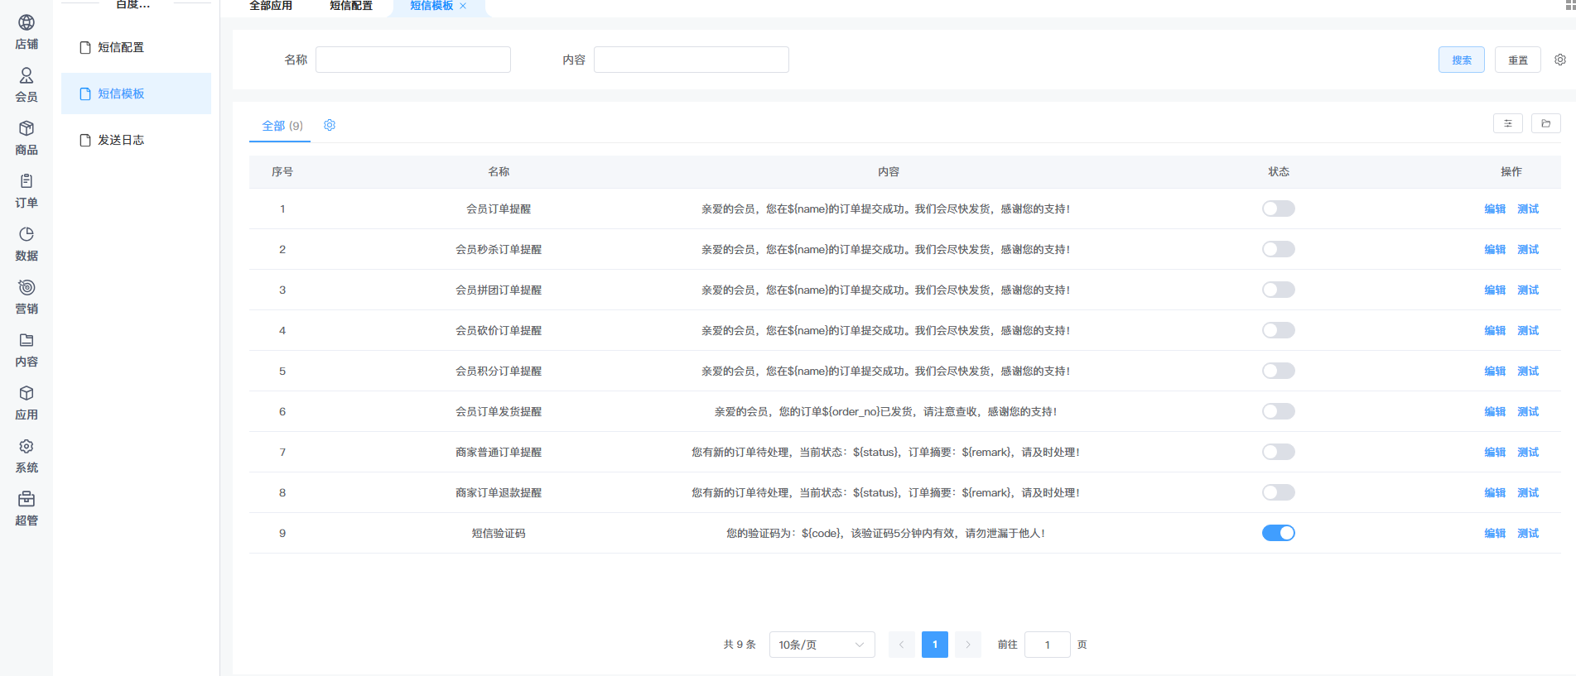This screenshot has width=1576, height=676.
Task: Go to previous page arrow
Action: pos(902,645)
